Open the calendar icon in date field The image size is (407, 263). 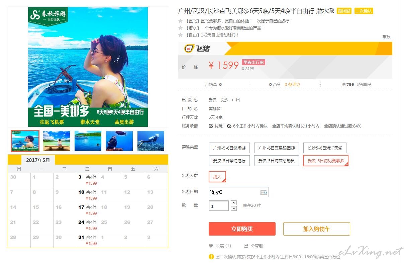click(x=264, y=192)
